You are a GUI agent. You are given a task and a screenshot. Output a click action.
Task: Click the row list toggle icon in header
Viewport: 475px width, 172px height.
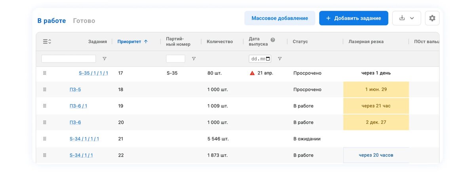pyautogui.click(x=47, y=42)
